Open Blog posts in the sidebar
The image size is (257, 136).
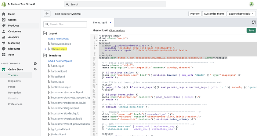[14, 81]
